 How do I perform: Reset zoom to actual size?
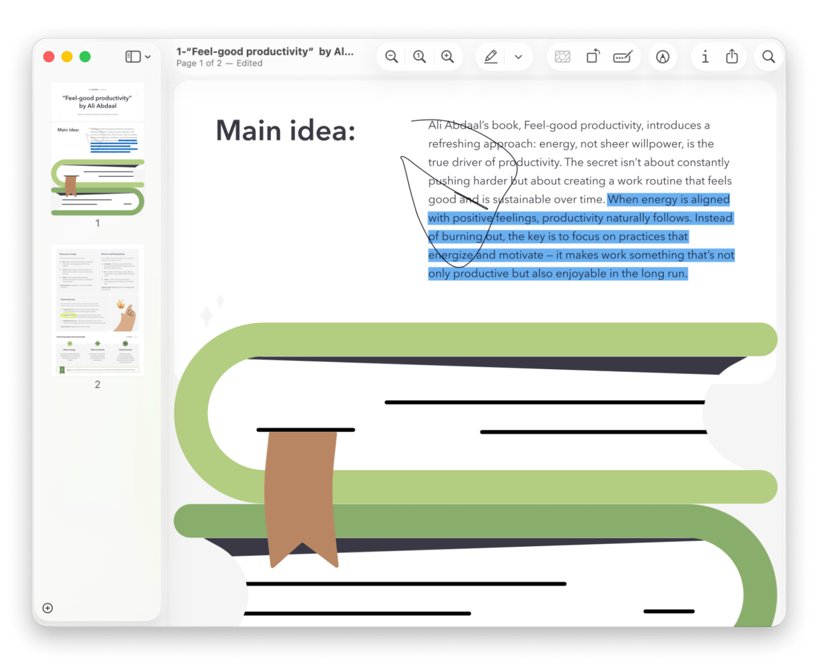tap(419, 57)
